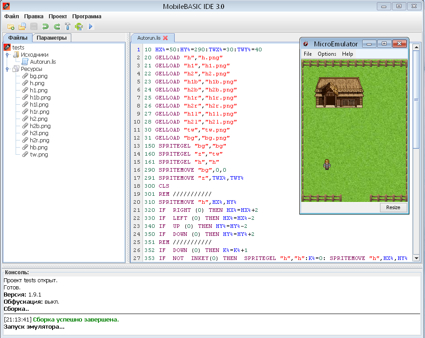
Task: Collapse the Ресурсы tree branch
Action: click(x=7, y=69)
